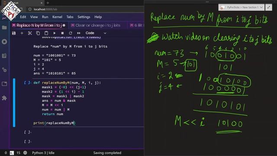Run the selected cell with play icon
Image resolution: width=277 pixels, height=156 pixels.
click(55, 33)
